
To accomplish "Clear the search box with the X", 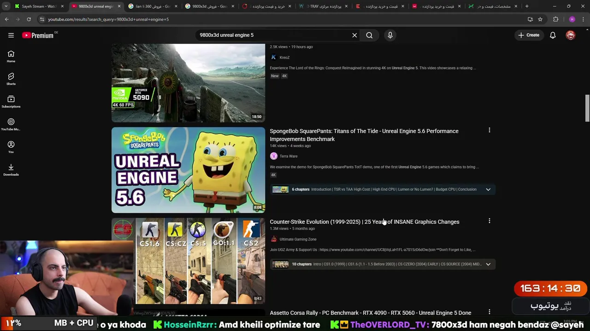I will point(354,35).
